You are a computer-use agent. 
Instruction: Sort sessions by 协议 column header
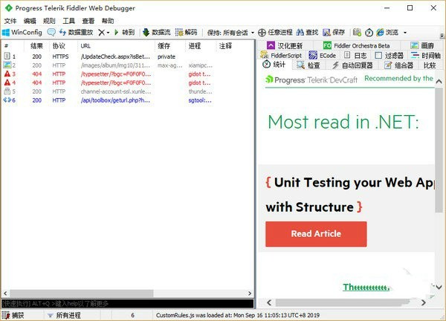(x=59, y=46)
